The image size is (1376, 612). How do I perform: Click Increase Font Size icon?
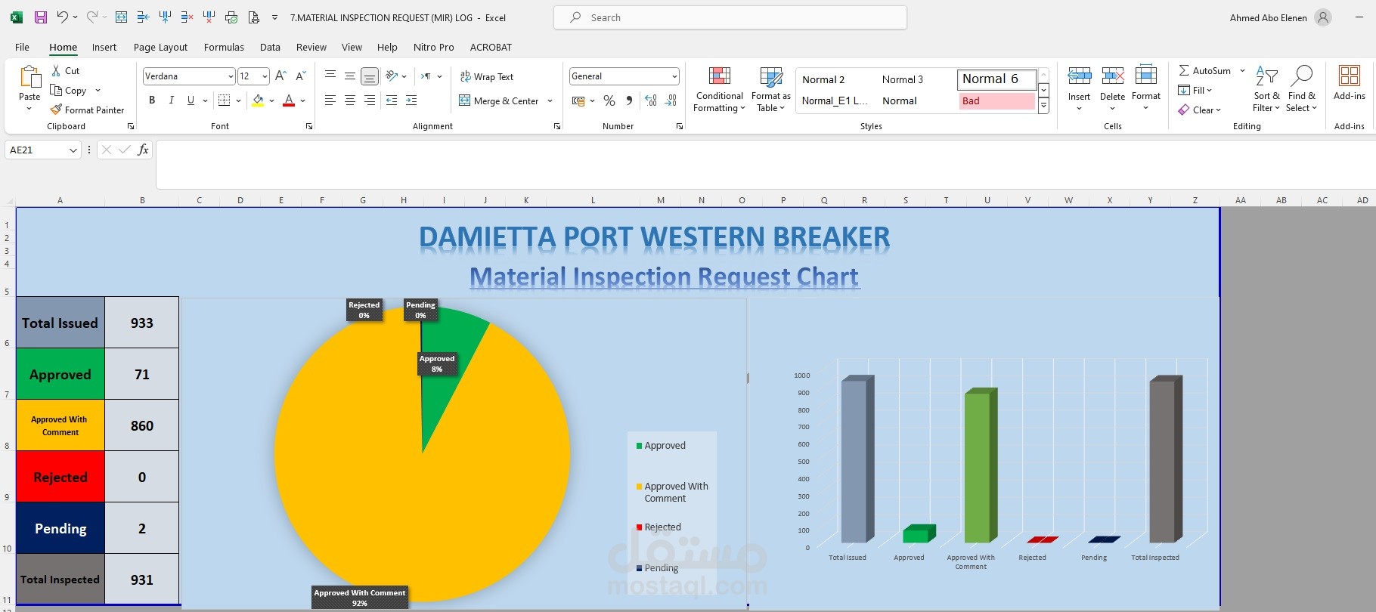coord(280,76)
